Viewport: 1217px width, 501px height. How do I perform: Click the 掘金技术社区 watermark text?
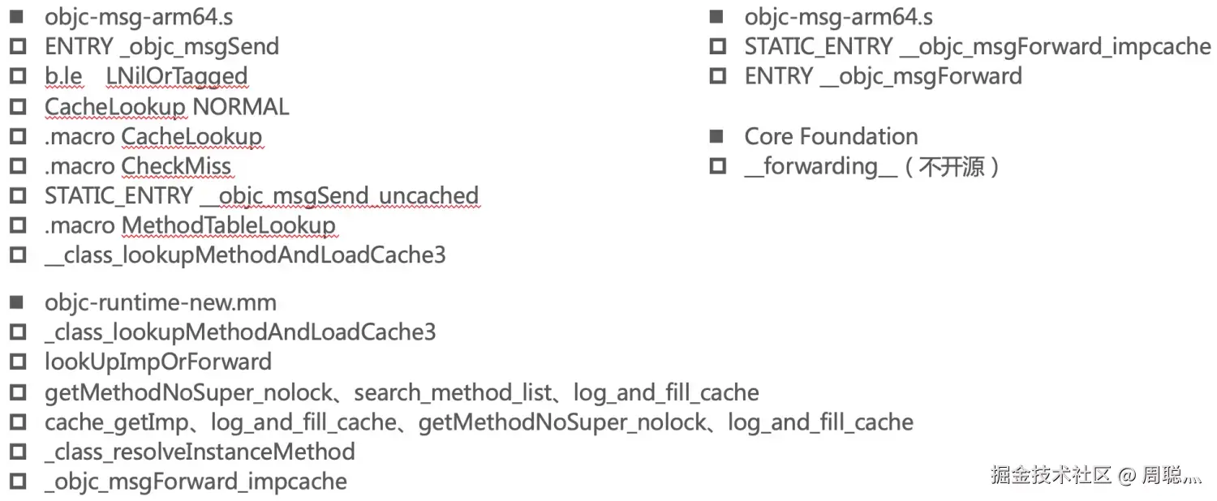(x=1050, y=475)
